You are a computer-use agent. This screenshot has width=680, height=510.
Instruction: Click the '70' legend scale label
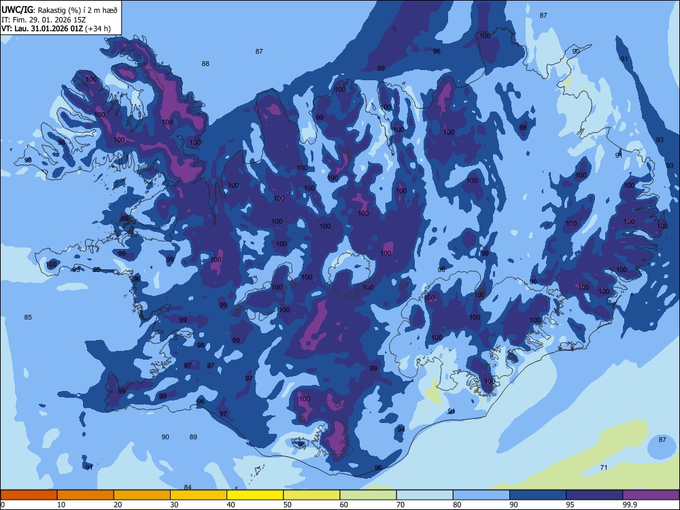click(x=401, y=505)
